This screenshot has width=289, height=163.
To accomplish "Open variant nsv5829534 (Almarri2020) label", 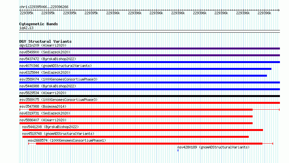I will (43, 93).
